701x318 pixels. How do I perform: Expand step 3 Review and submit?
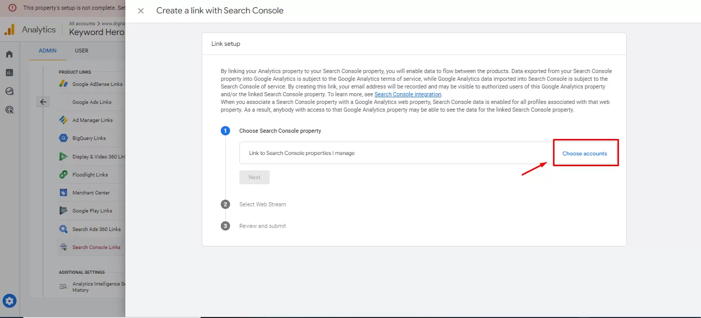262,226
